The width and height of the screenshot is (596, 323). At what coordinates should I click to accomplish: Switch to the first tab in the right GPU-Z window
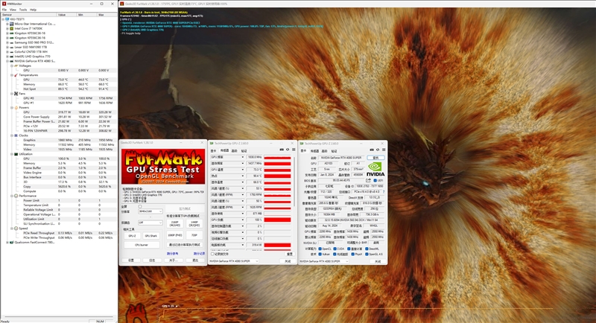click(303, 150)
